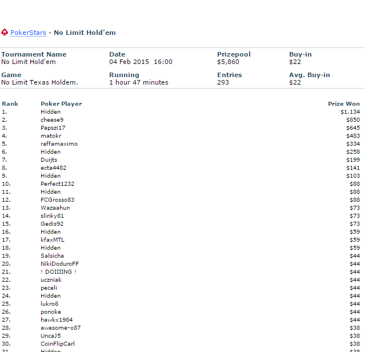Select player name kfaxMTL

(53, 239)
